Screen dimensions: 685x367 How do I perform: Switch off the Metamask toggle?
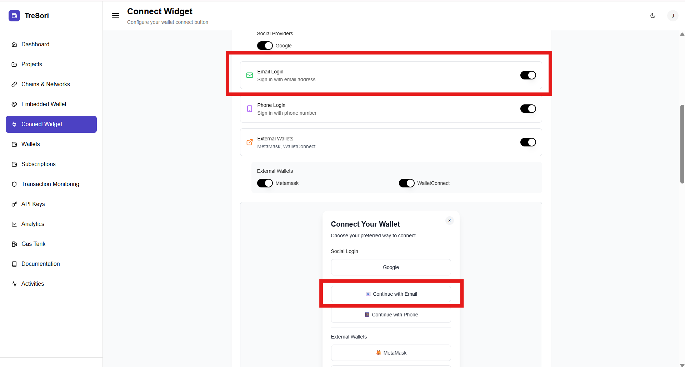coord(265,183)
